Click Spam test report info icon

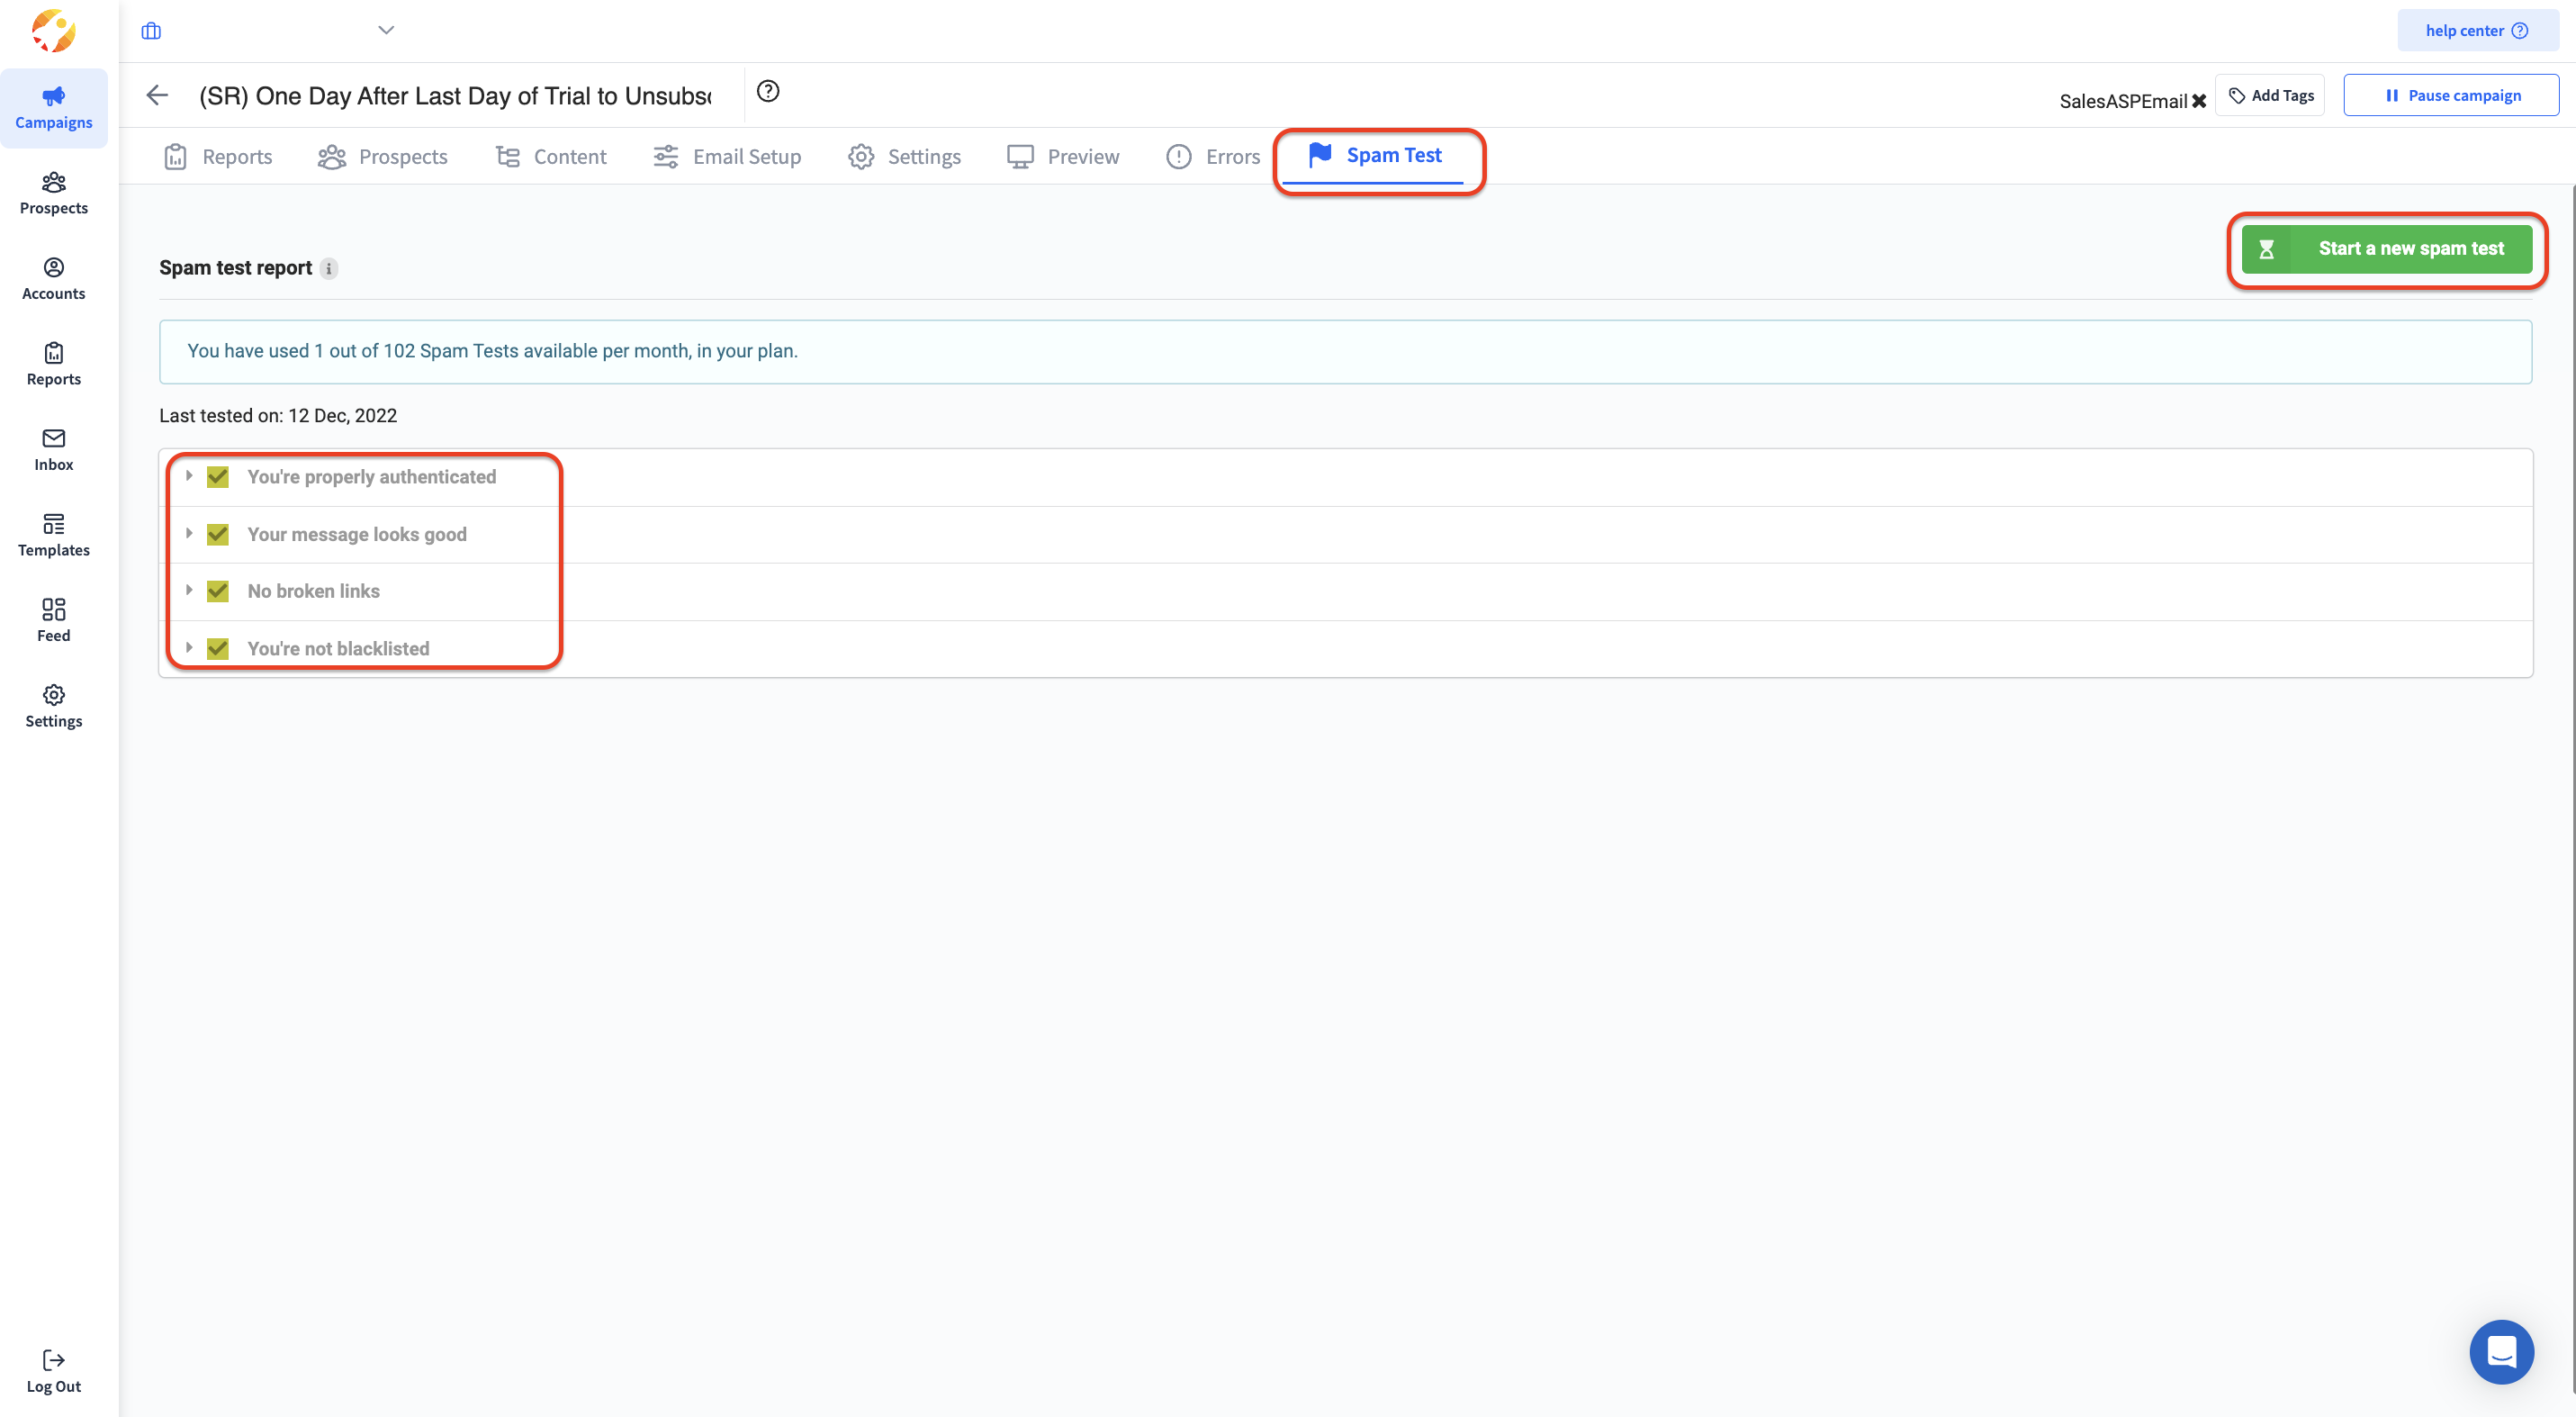point(329,268)
